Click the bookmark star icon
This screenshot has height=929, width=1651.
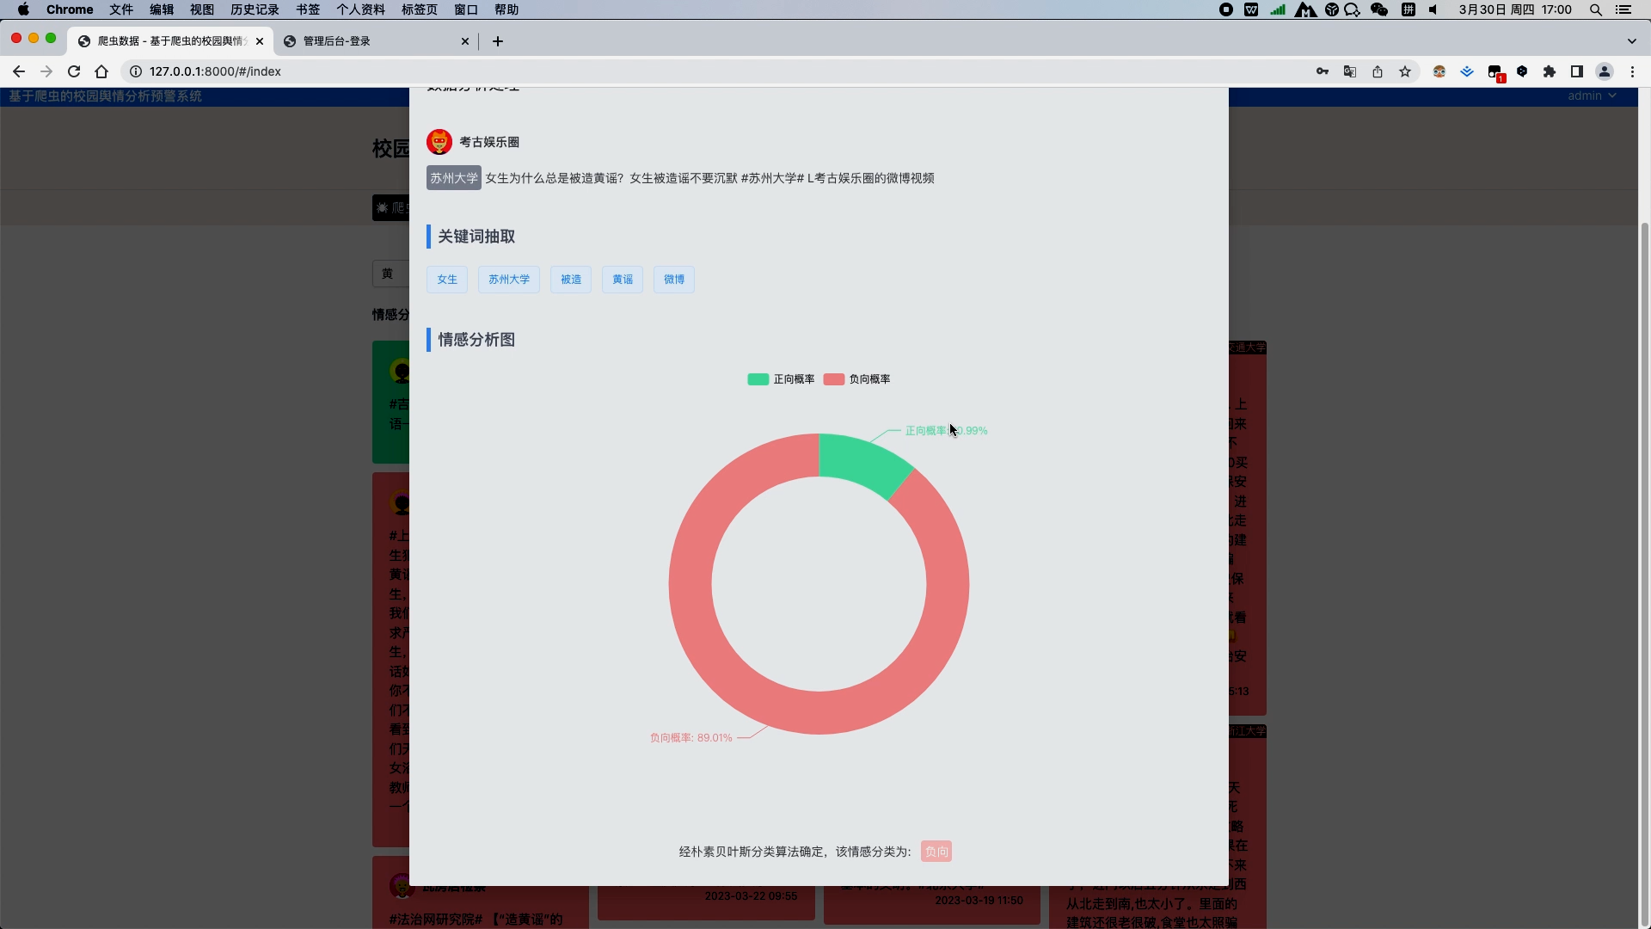tap(1405, 71)
